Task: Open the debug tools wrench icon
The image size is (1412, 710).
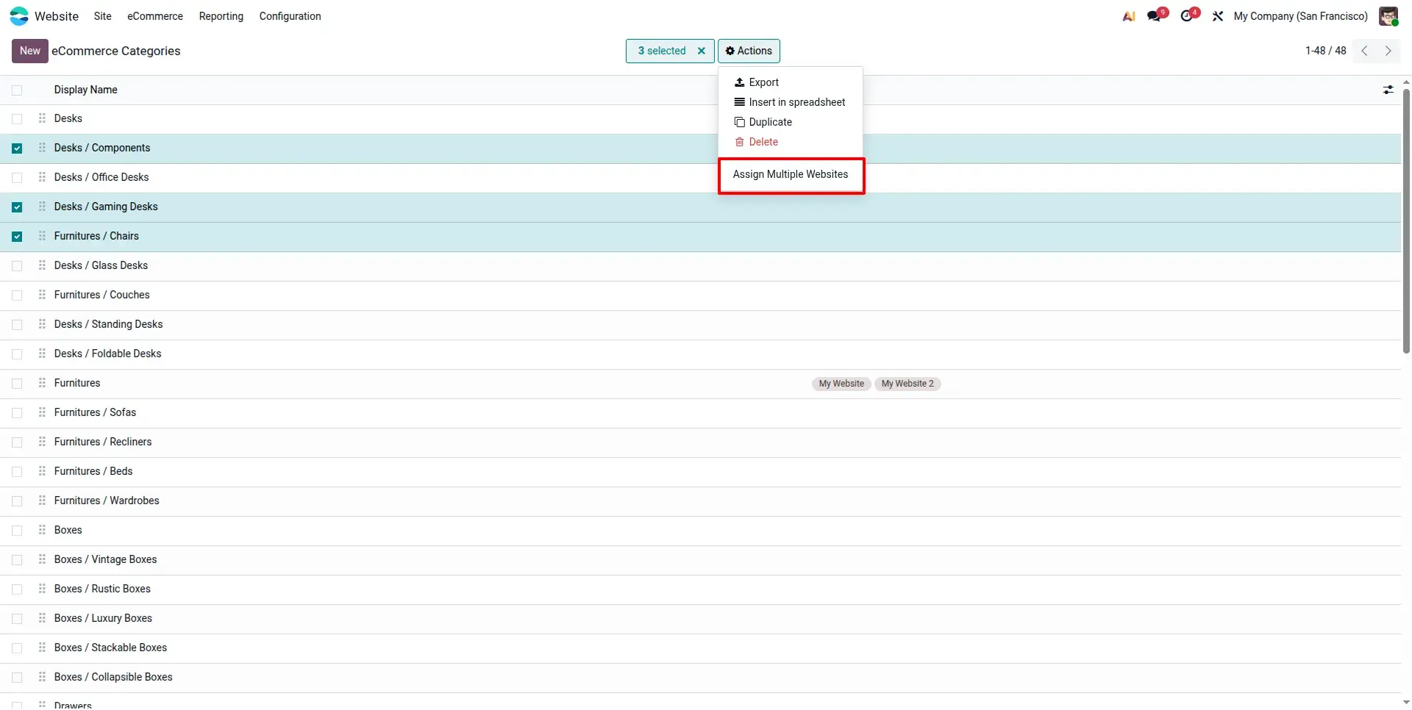Action: (x=1218, y=16)
